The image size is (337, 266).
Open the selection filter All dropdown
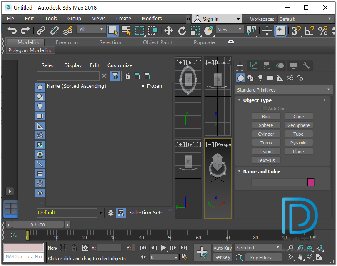(x=91, y=30)
